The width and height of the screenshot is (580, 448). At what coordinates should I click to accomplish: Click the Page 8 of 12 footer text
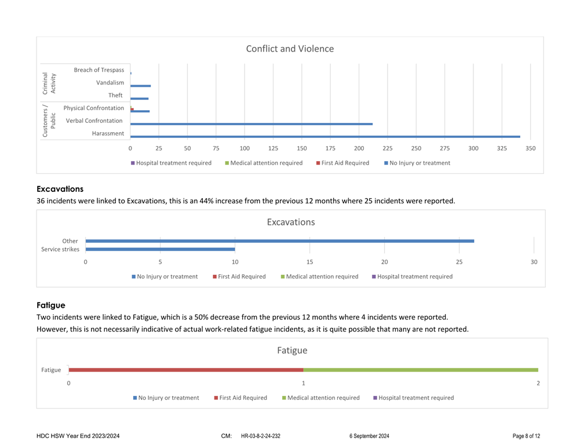(x=526, y=436)
